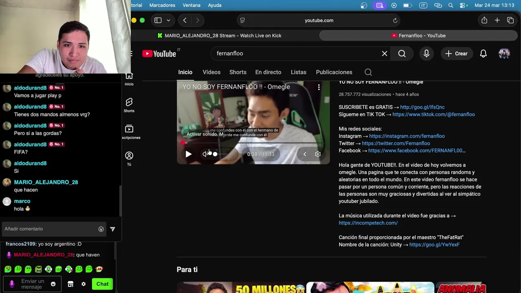Screen dimensions: 521x293
Task: Send the comment with paper plane
Action: tap(113, 229)
